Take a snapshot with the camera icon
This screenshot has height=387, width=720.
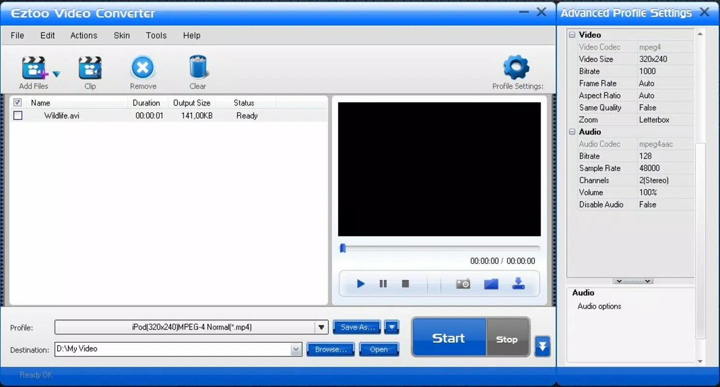point(463,284)
